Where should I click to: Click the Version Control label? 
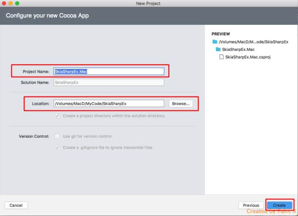pyautogui.click(x=34, y=136)
